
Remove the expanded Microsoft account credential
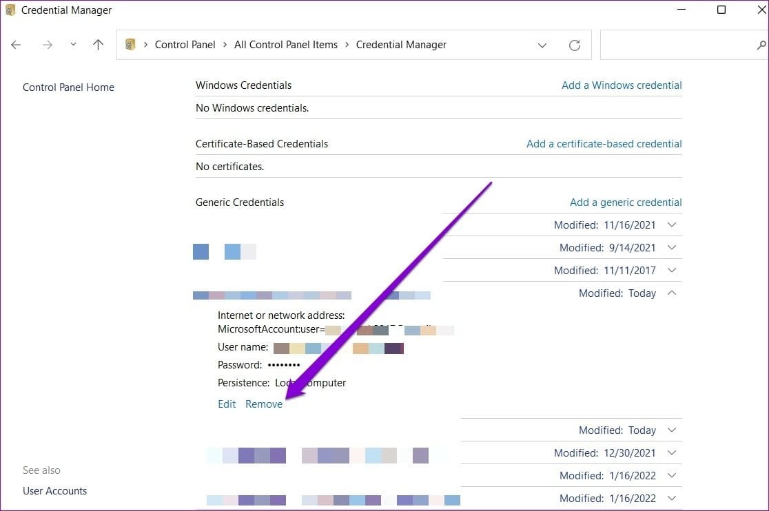(x=264, y=404)
